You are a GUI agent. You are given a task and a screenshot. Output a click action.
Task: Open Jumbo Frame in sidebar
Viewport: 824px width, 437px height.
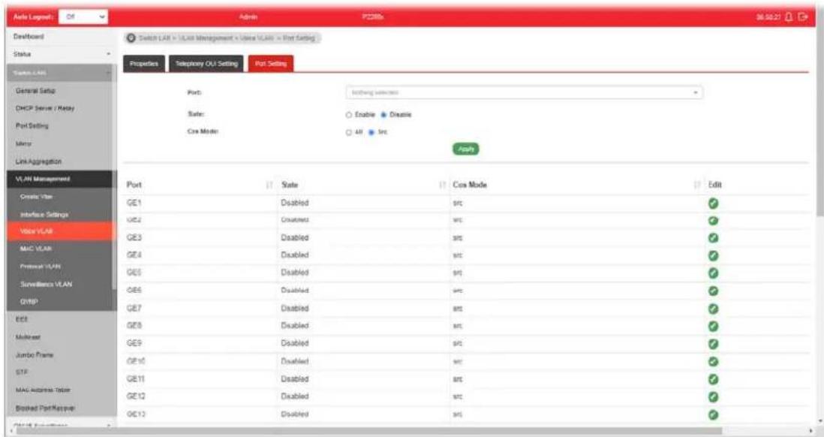coord(35,355)
